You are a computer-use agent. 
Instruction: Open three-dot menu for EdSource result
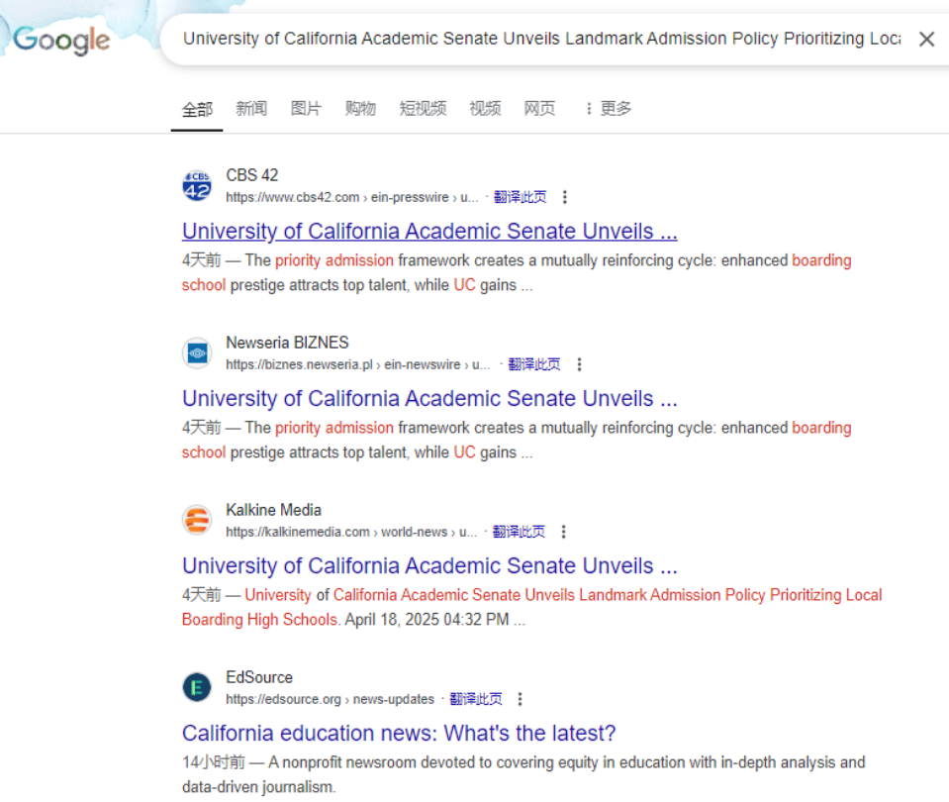coord(521,699)
